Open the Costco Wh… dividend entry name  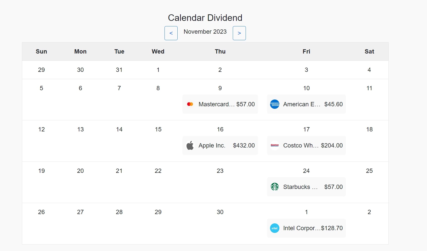point(301,145)
